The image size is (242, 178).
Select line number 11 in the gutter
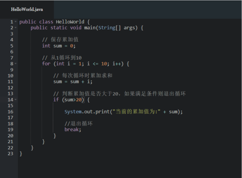10,82
